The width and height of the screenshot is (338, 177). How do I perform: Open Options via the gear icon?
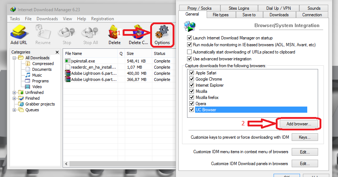pyautogui.click(x=162, y=32)
